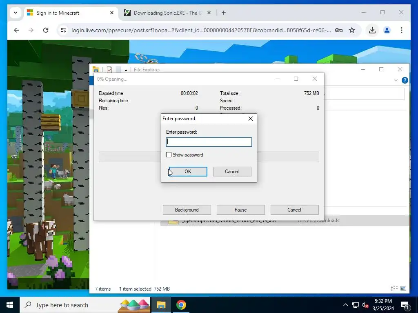418x313 pixels.
Task: Close the Sign in to Minecraft tab
Action: coord(112,13)
